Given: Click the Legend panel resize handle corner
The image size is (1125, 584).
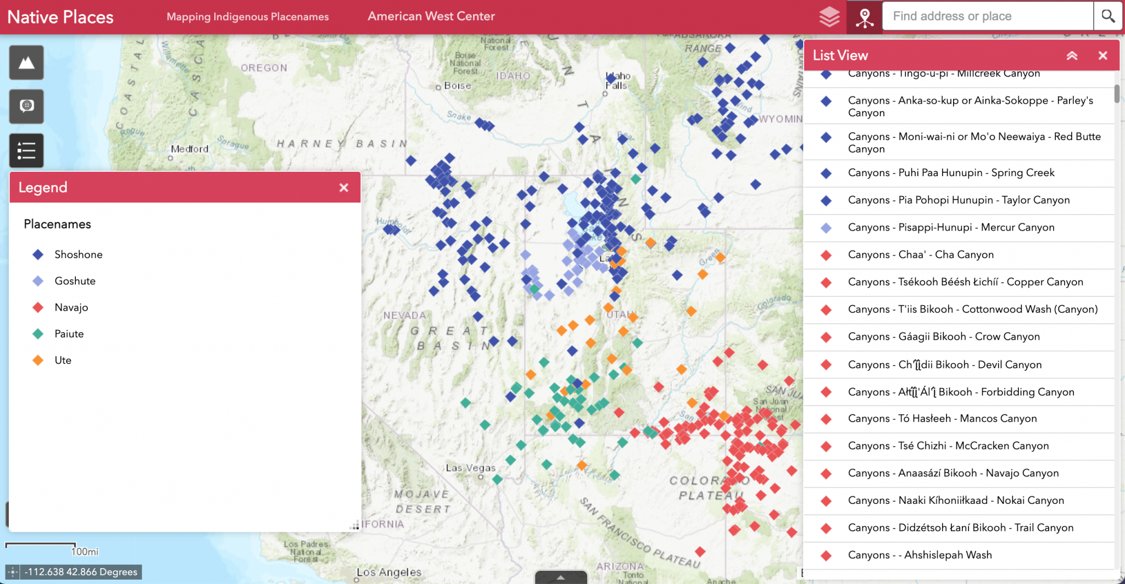Looking at the screenshot, I should [355, 526].
